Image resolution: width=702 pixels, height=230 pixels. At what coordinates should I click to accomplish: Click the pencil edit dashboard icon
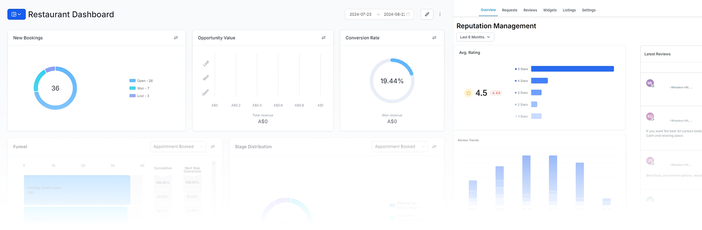click(x=427, y=14)
